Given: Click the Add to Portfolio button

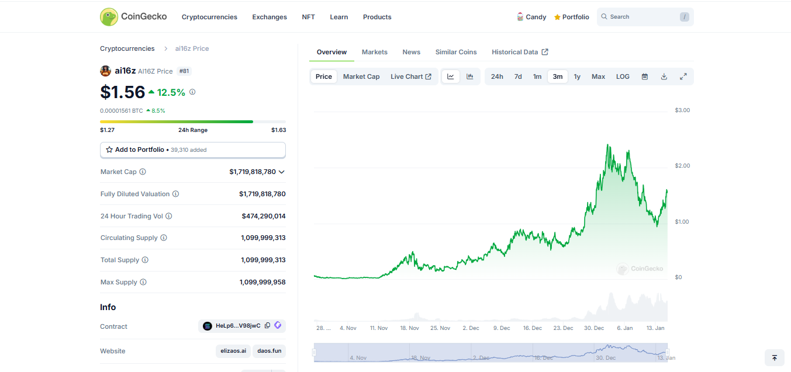Looking at the screenshot, I should pos(193,150).
